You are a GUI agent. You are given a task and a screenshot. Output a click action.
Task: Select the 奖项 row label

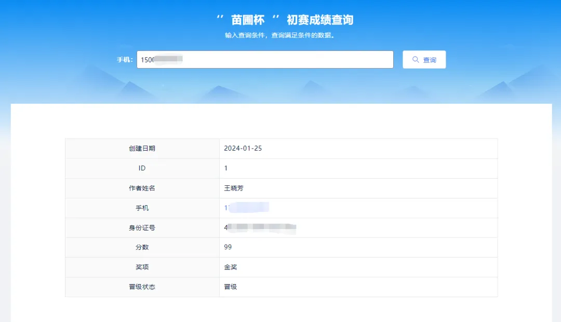click(x=142, y=267)
